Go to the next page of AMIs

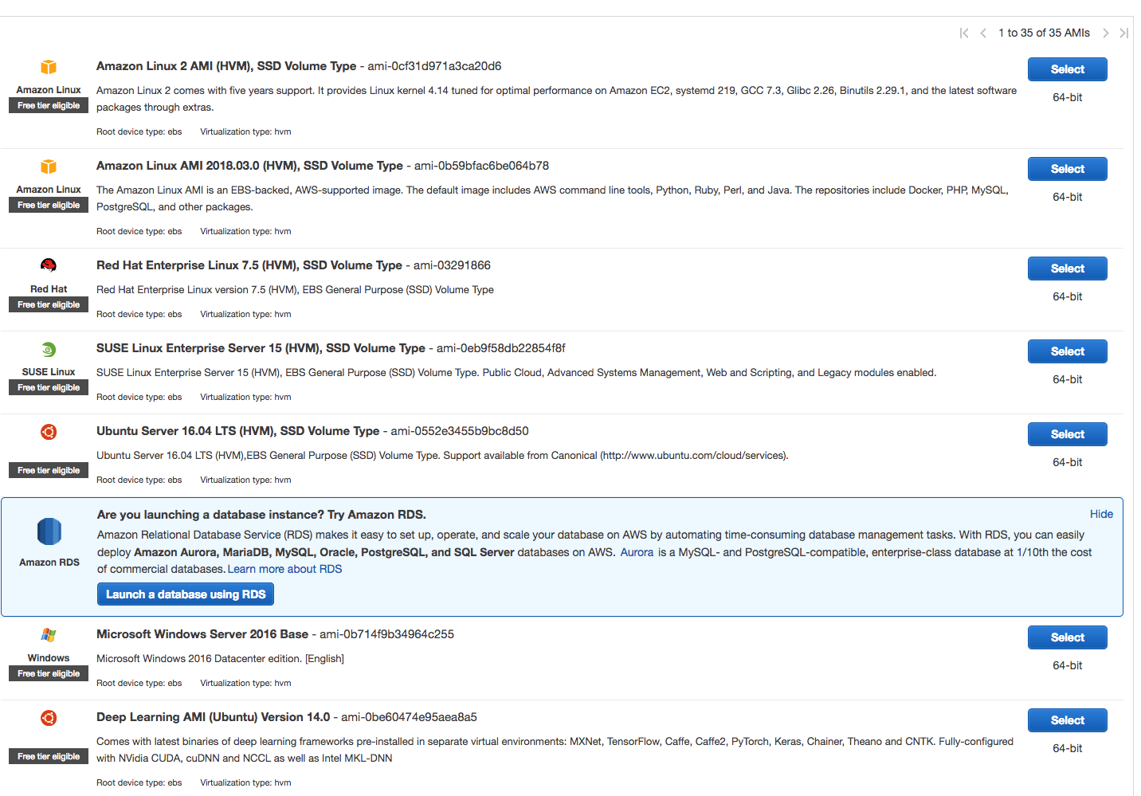click(1105, 33)
